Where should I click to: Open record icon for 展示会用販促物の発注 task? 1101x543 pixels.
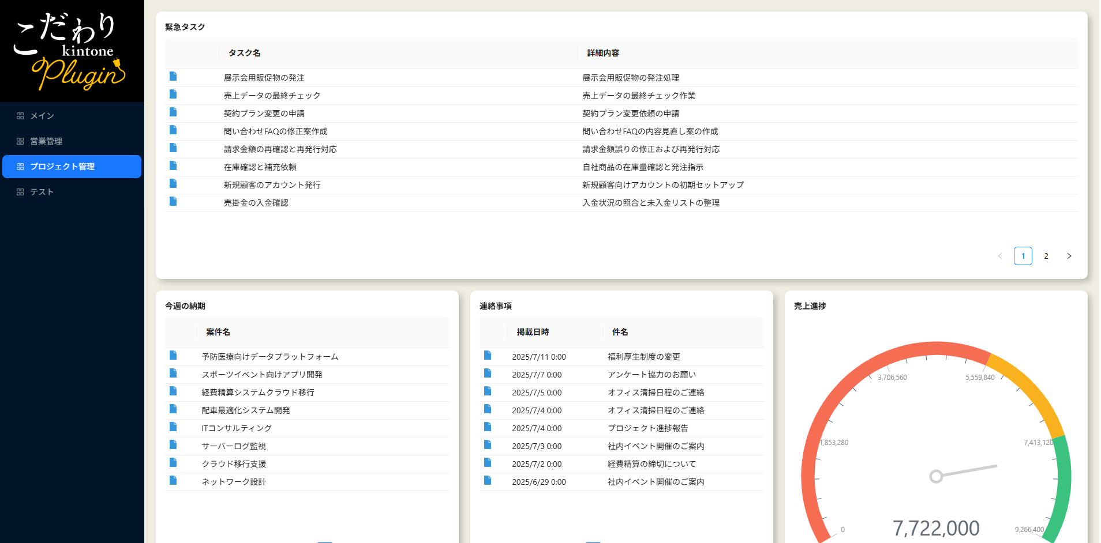click(x=173, y=77)
